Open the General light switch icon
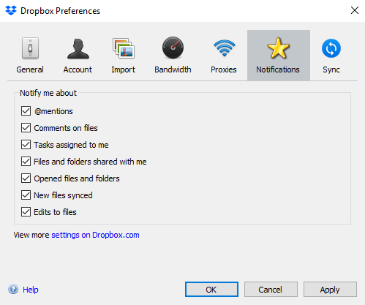This screenshot has height=305, width=365. pos(30,48)
